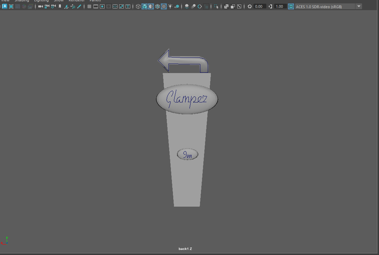The width and height of the screenshot is (379, 255).
Task: Click the X-Ray icon
Action: pos(226,6)
